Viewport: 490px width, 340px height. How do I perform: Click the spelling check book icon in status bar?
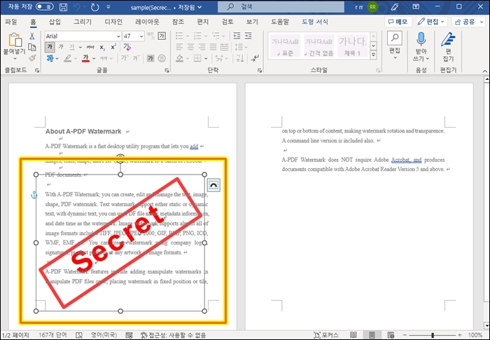tap(79, 335)
